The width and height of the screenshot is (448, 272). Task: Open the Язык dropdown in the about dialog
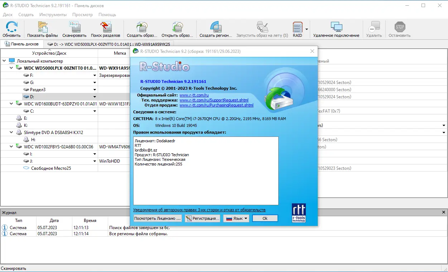tap(236, 218)
